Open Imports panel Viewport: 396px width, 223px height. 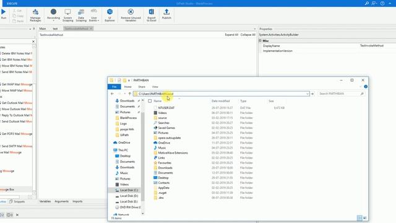point(77,201)
